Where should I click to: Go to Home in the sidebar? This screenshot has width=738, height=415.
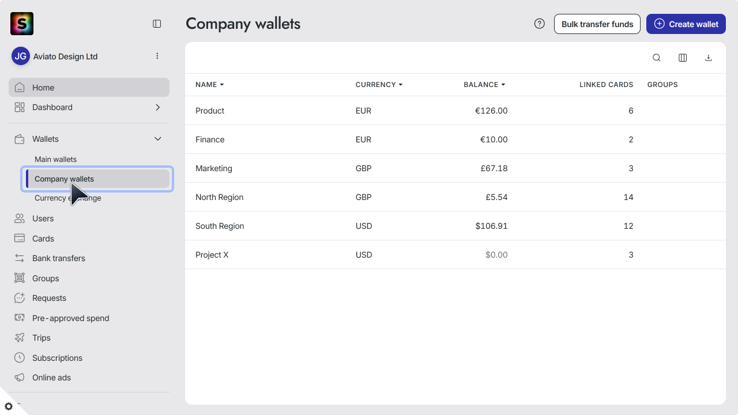click(89, 88)
